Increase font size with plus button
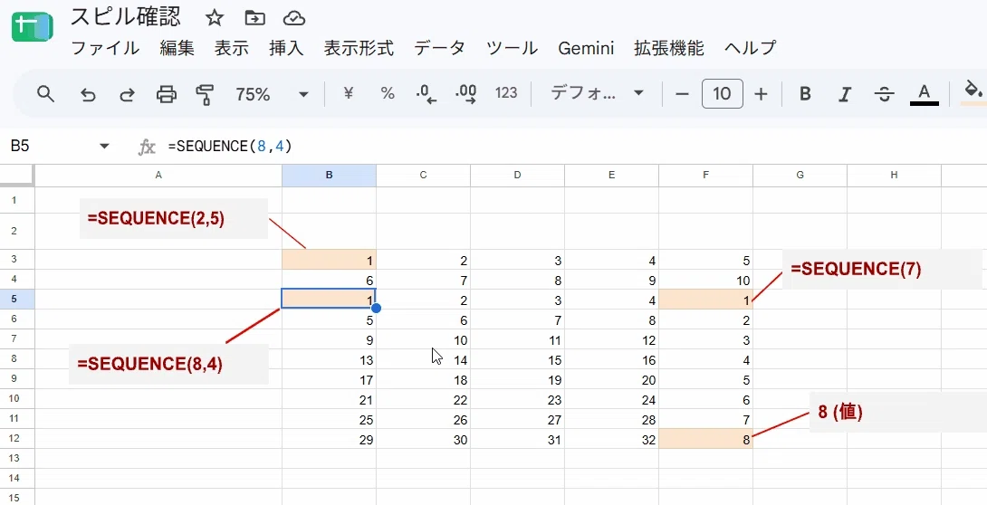Screen dimensions: 987x505 (x=761, y=94)
